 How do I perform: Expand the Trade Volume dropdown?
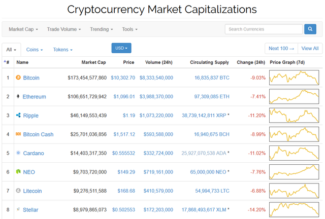point(64,29)
